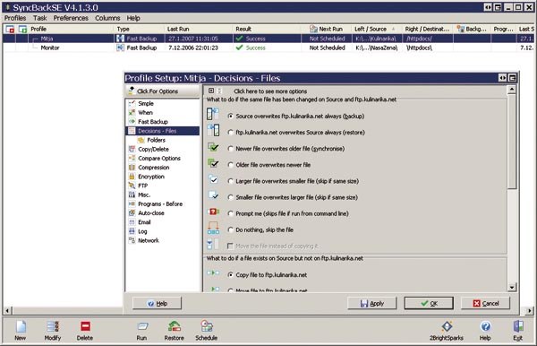The height and width of the screenshot is (346, 537).
Task: Select 'Do nothing, skip the file'
Action: pos(231,229)
